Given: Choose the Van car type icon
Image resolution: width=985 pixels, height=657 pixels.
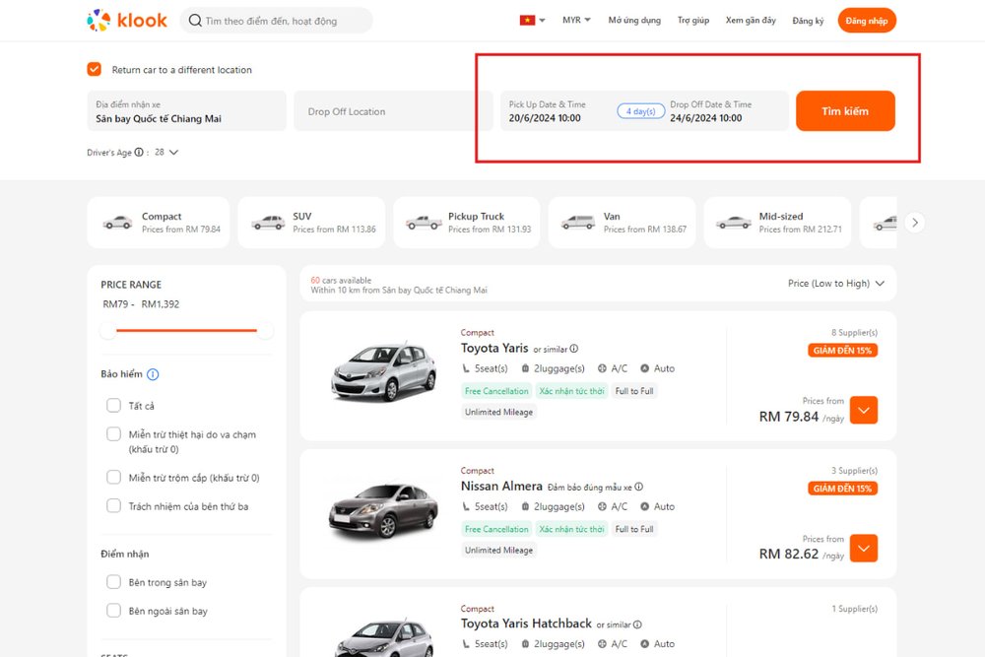Looking at the screenshot, I should (x=579, y=223).
